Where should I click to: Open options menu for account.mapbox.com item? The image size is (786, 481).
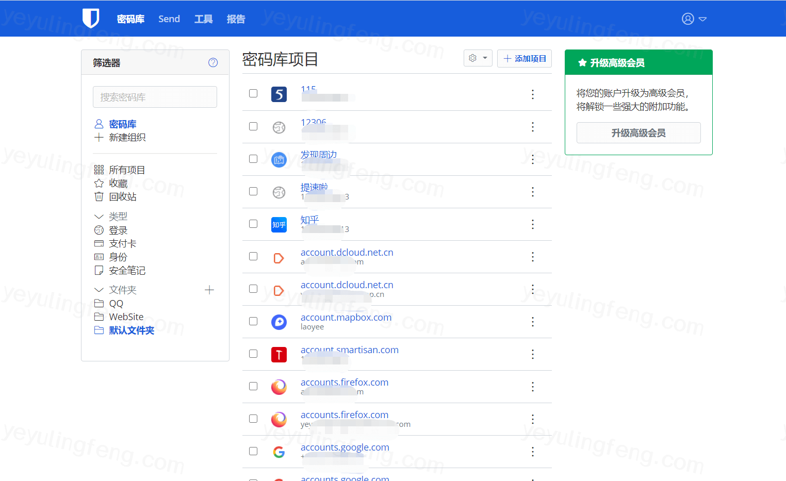533,322
